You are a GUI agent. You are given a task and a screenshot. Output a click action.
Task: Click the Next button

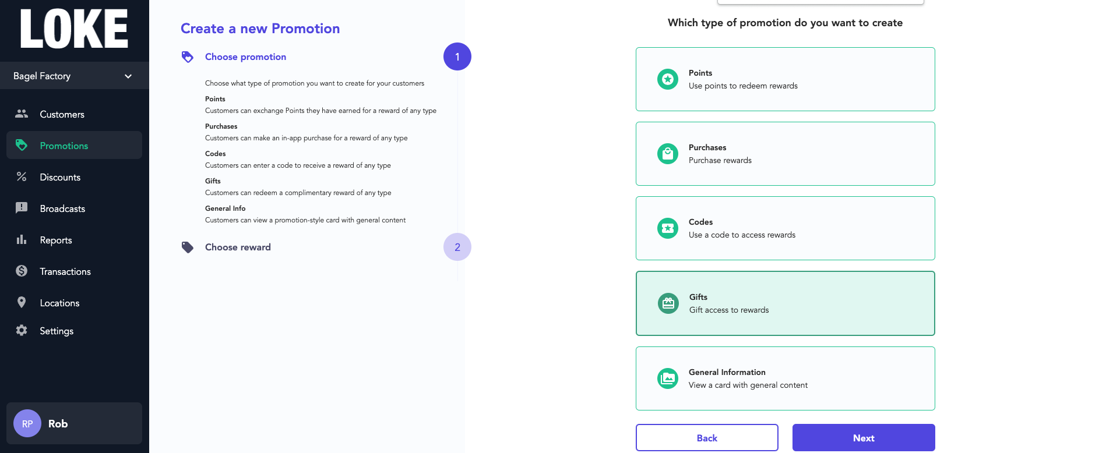(864, 437)
